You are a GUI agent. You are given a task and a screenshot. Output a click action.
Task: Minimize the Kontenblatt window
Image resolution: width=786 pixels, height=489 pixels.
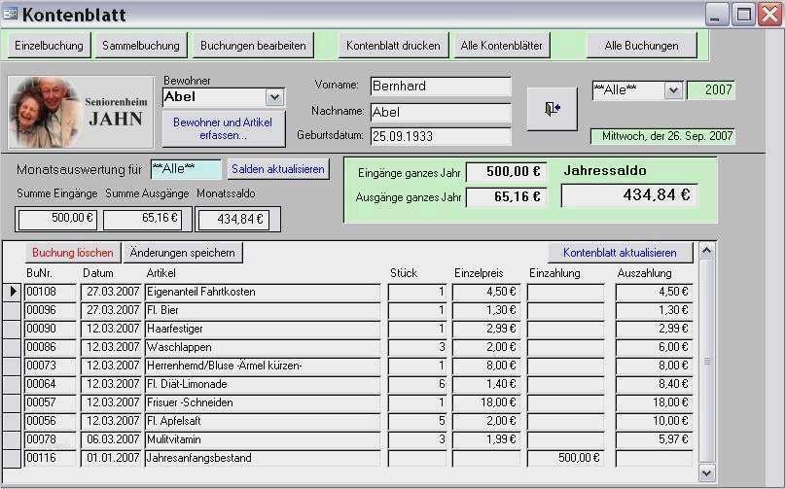click(717, 14)
